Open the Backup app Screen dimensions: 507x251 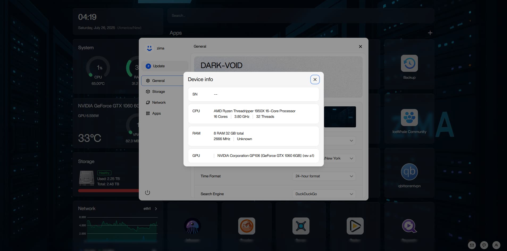click(x=409, y=63)
